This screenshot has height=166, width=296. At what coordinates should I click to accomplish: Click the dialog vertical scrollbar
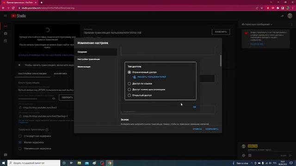(221, 60)
